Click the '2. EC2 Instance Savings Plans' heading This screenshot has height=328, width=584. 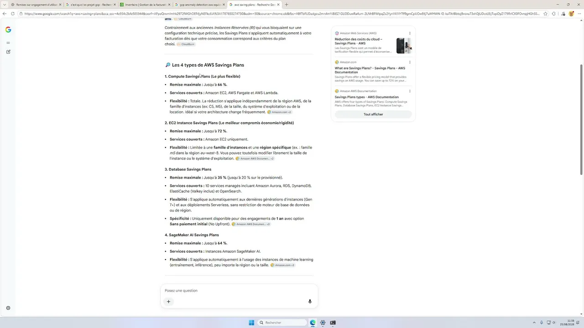[x=229, y=123]
